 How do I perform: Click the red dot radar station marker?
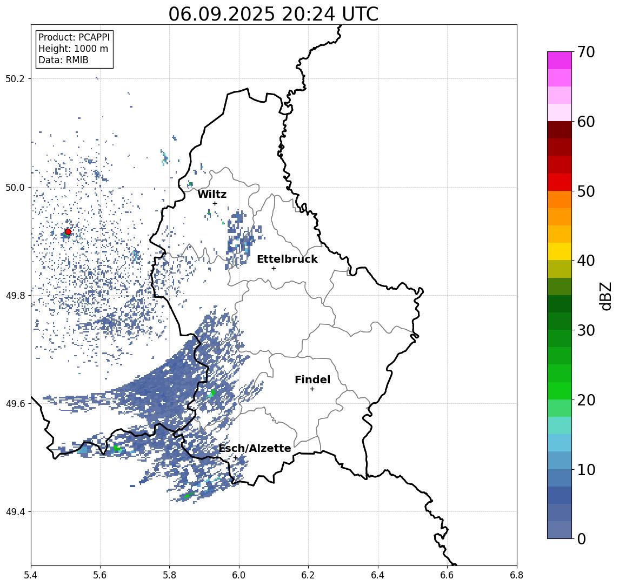point(68,232)
